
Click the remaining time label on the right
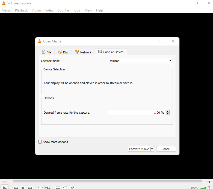click(209, 182)
